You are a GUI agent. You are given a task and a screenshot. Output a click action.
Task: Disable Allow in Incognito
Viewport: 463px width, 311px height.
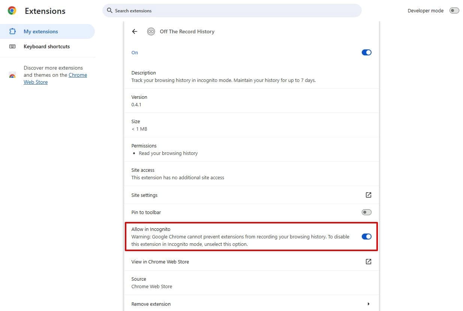pyautogui.click(x=366, y=236)
